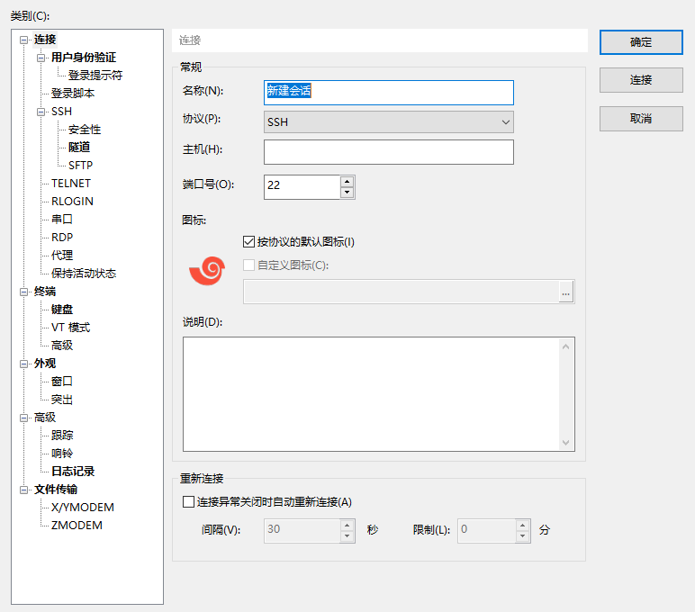Increase 间隔 value with up arrow
The height and width of the screenshot is (612, 695).
tap(347, 526)
